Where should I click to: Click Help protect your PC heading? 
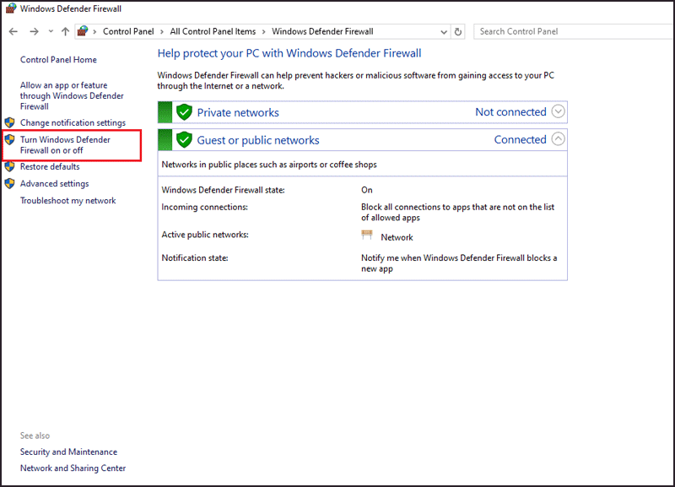pyautogui.click(x=289, y=53)
